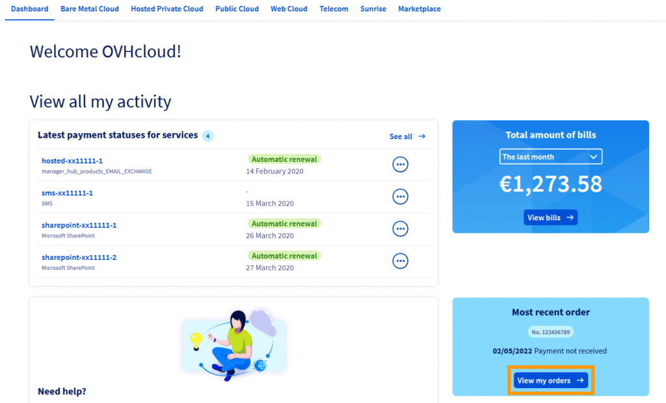The width and height of the screenshot is (666, 403).
Task: Go to the Public Cloud tab
Action: click(237, 9)
